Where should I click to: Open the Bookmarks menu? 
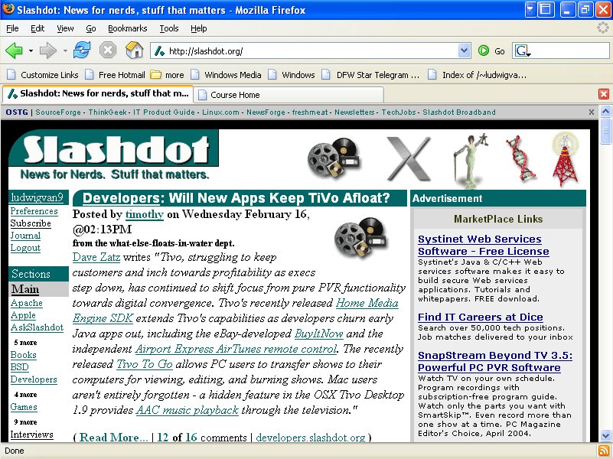click(x=128, y=28)
